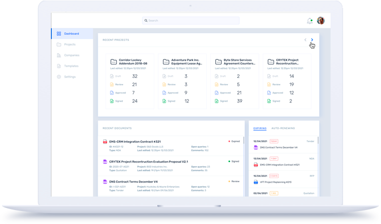Click the Templates icon in sidebar
381x224 pixels.
pos(59,66)
